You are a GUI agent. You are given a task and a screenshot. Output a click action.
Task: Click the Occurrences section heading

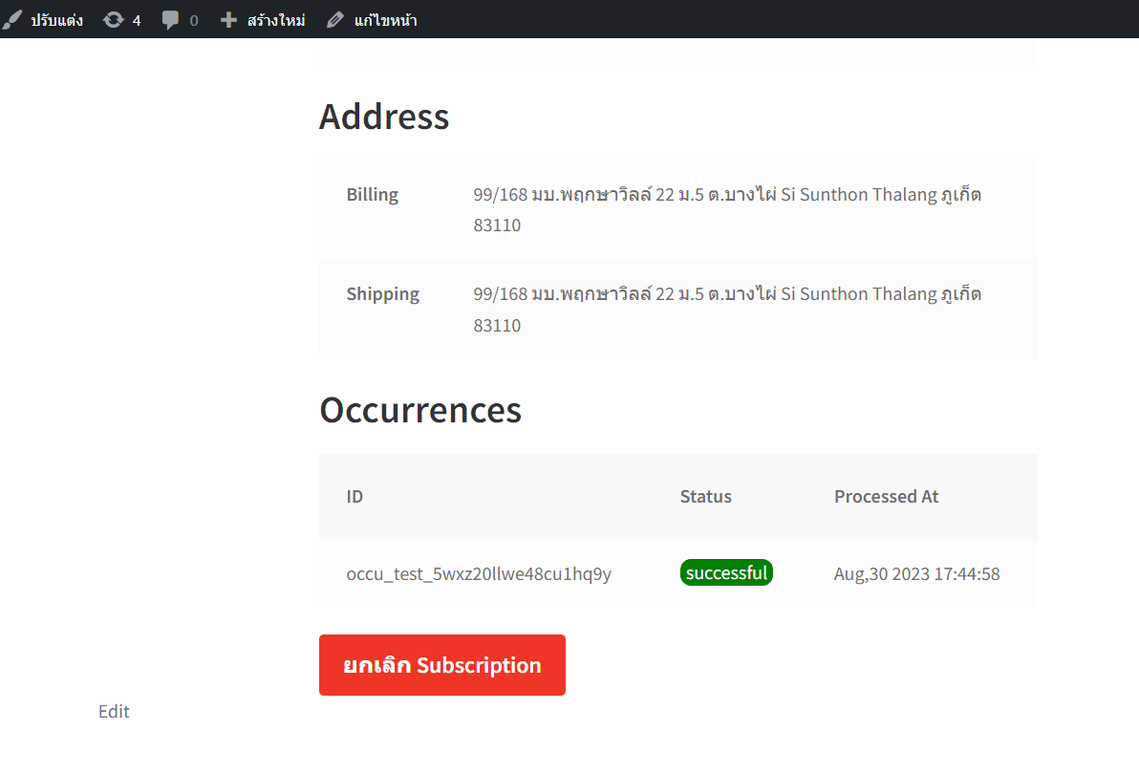(420, 410)
